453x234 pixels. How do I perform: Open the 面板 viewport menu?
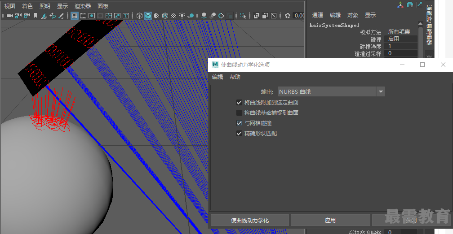point(103,6)
